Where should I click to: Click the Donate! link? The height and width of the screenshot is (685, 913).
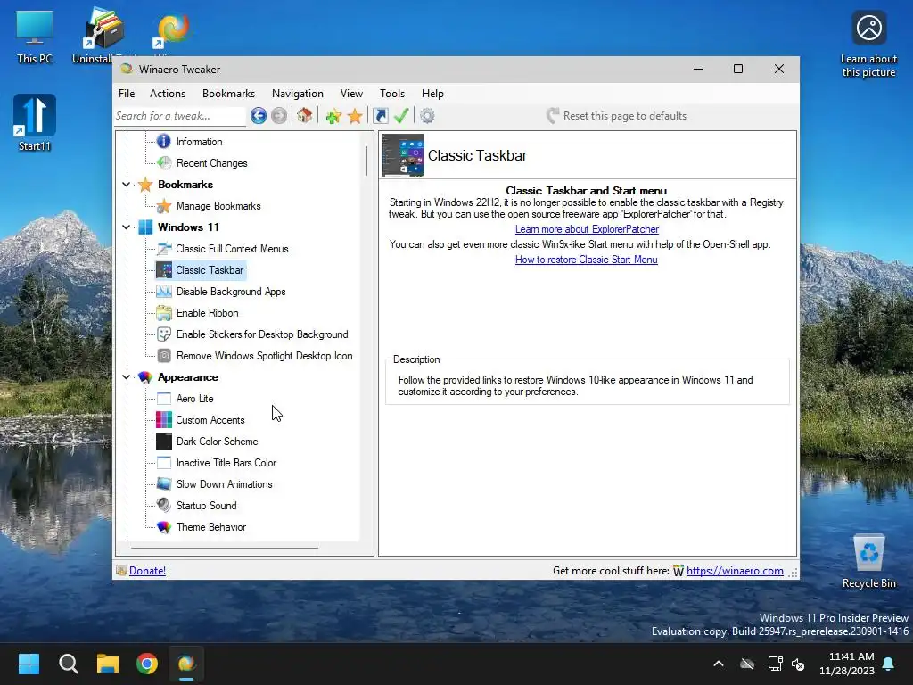click(147, 571)
